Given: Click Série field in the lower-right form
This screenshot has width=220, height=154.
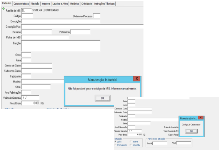Looking at the screenshot, I should (x=139, y=123).
